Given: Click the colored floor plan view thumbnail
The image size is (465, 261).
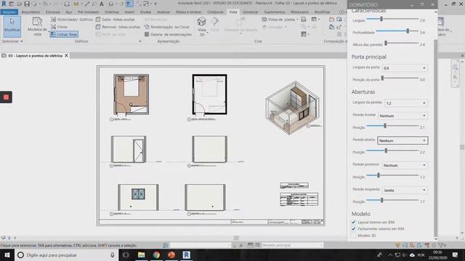Looking at the screenshot, I should [x=131, y=94].
